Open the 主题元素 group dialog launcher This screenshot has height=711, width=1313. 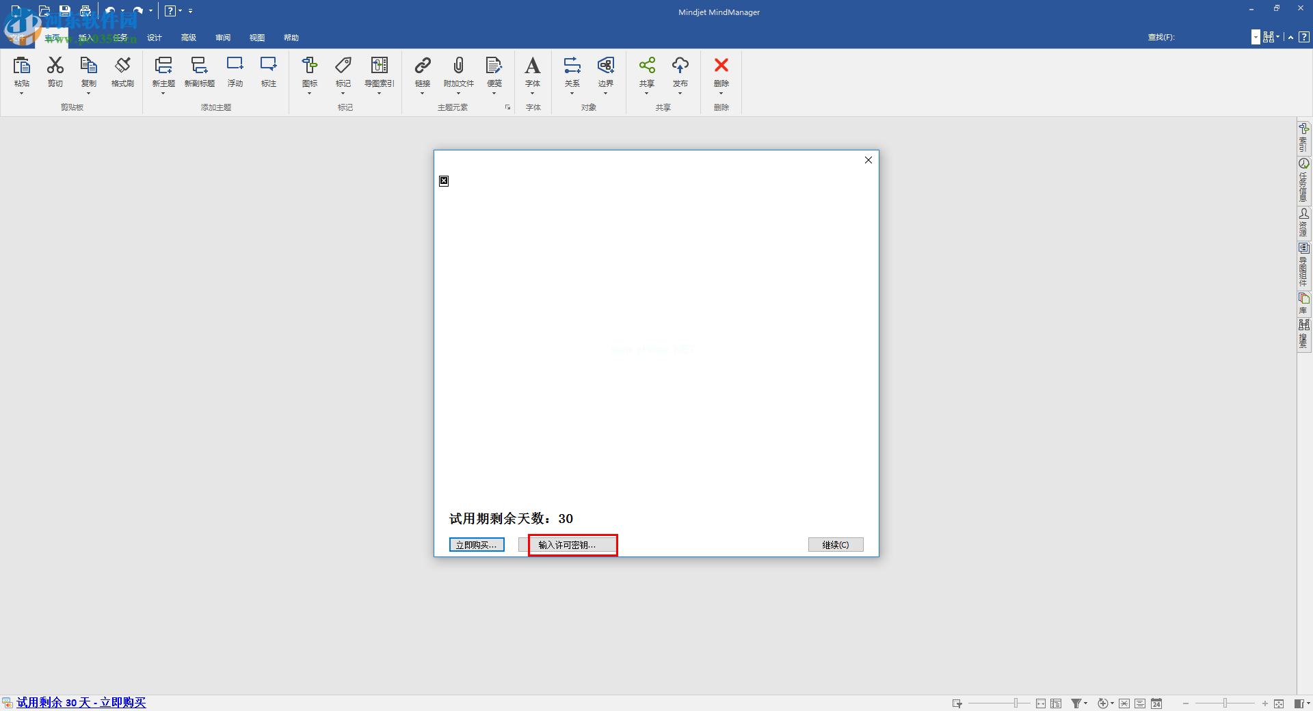[x=507, y=107]
